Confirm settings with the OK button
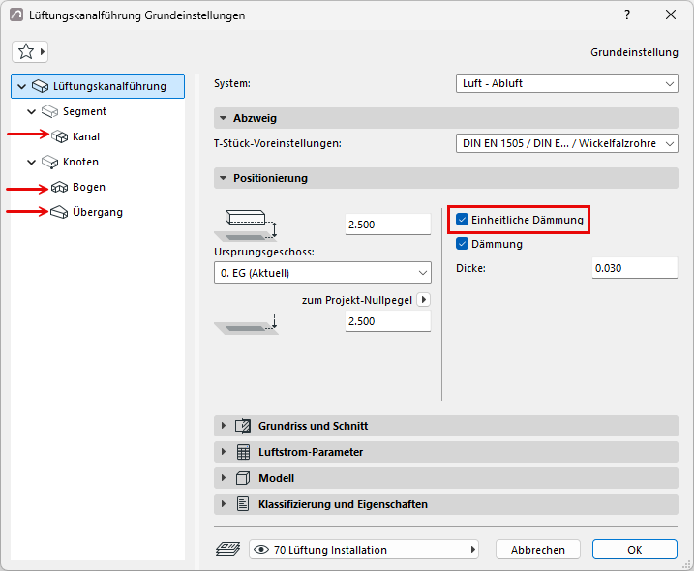694x571 pixels. click(635, 550)
